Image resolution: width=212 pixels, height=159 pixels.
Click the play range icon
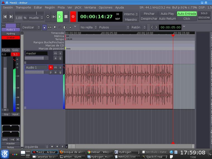point(54,17)
